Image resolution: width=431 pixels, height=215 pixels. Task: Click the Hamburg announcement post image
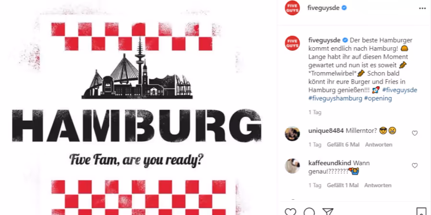click(136, 107)
